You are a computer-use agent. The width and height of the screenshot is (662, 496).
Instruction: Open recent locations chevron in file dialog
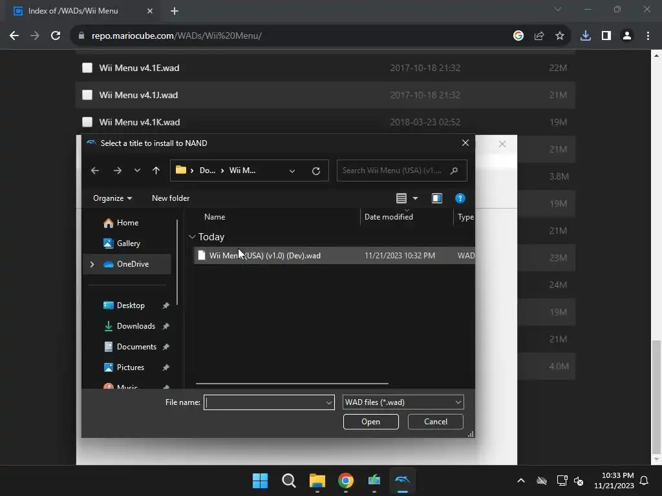137,170
